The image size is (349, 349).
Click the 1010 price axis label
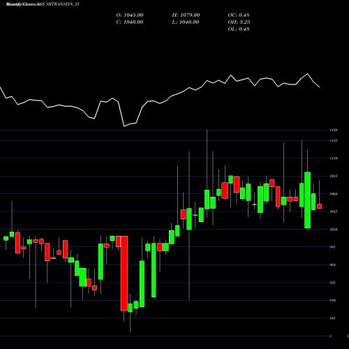[x=334, y=230]
